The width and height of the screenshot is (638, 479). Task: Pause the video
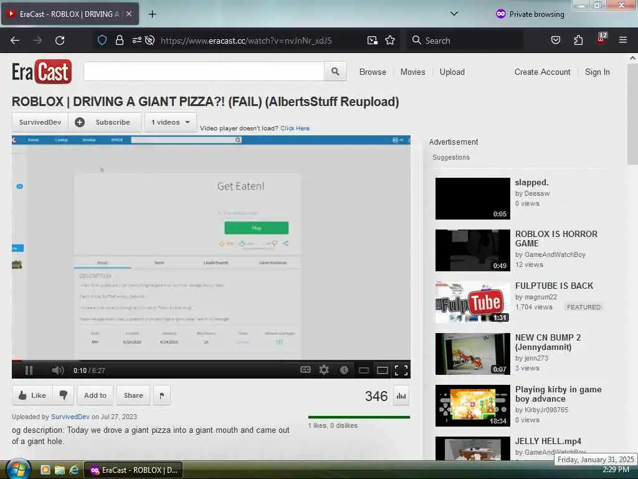(29, 370)
